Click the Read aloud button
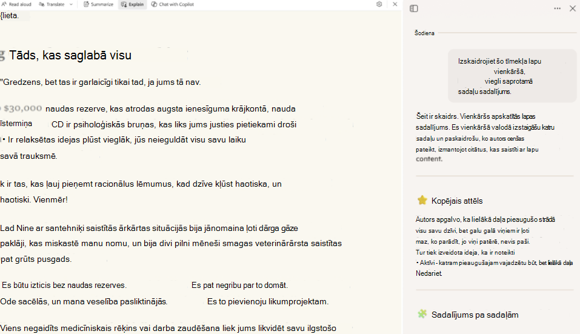This screenshot has width=580, height=334. click(16, 4)
